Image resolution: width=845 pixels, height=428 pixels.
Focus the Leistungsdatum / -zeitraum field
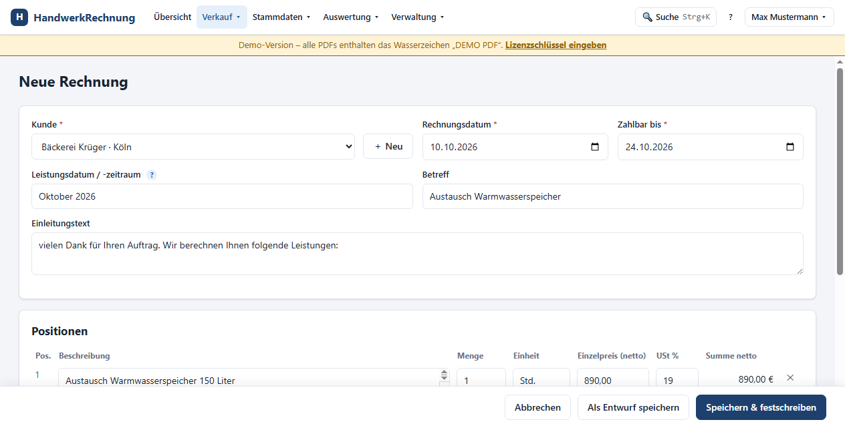pyautogui.click(x=222, y=196)
